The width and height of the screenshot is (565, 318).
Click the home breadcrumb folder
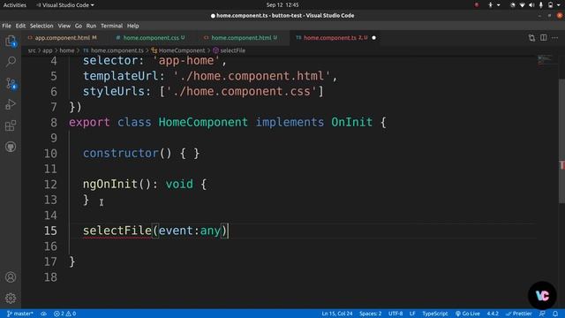point(67,50)
